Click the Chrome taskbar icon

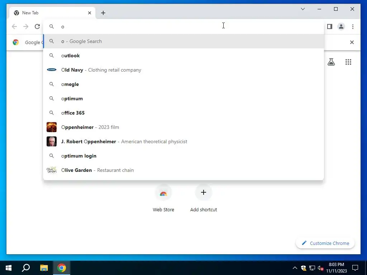pos(62,268)
